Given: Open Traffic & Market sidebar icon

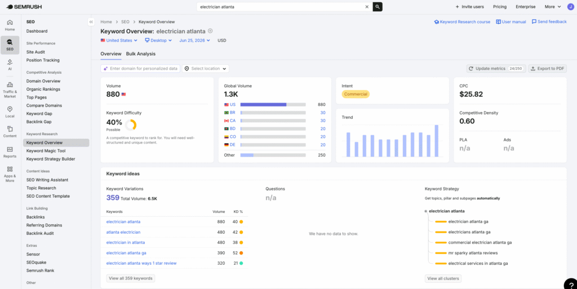Looking at the screenshot, I should (x=10, y=90).
